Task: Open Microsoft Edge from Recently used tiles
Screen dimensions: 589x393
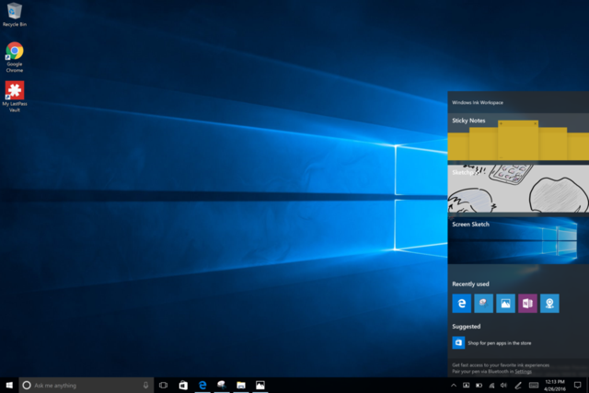Action: click(461, 303)
